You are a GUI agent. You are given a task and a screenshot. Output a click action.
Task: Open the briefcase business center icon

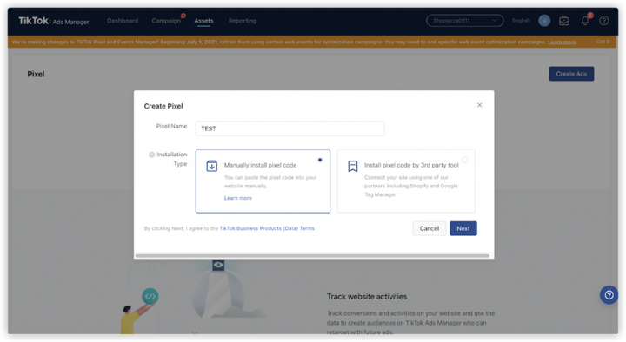point(564,20)
